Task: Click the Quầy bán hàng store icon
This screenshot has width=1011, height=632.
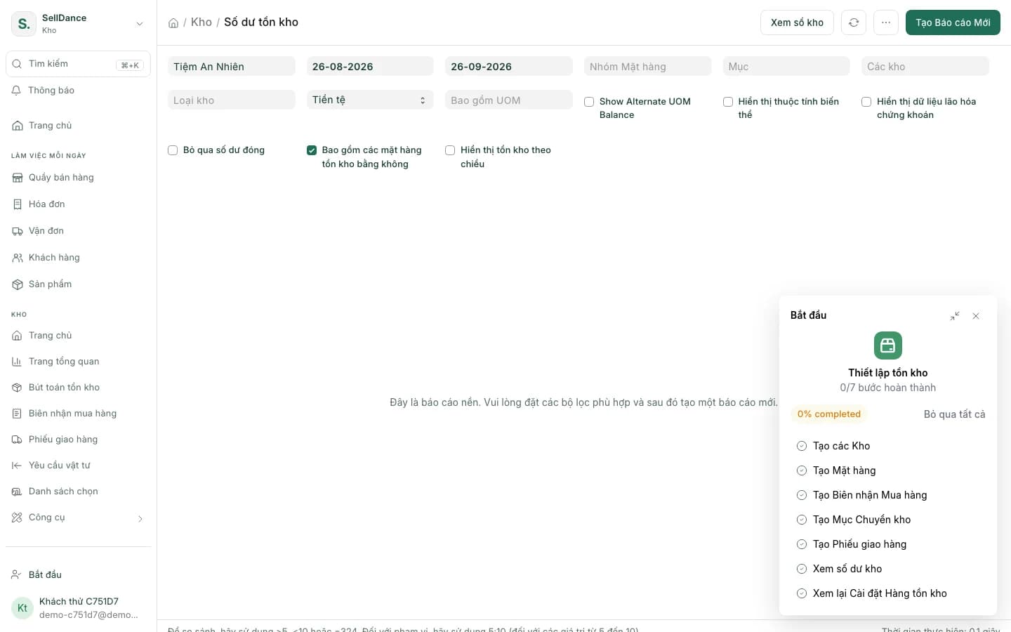Action: pyautogui.click(x=18, y=178)
